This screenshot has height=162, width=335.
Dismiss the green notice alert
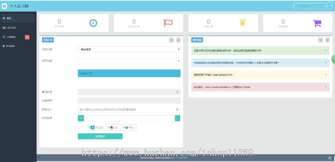[x=326, y=50]
